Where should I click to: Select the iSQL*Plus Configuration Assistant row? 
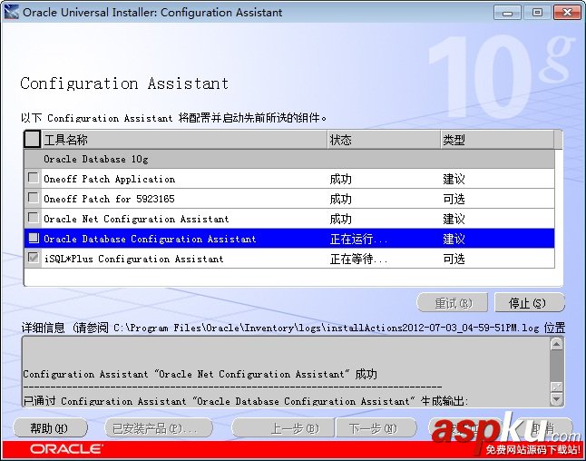tap(289, 259)
